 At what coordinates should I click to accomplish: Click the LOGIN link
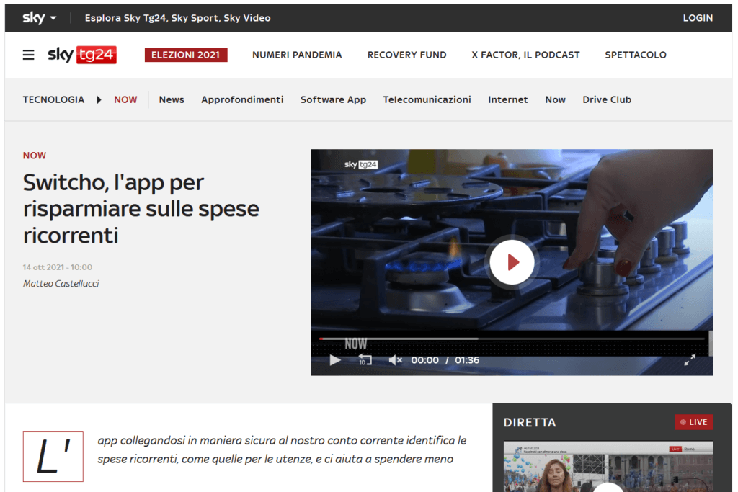698,18
